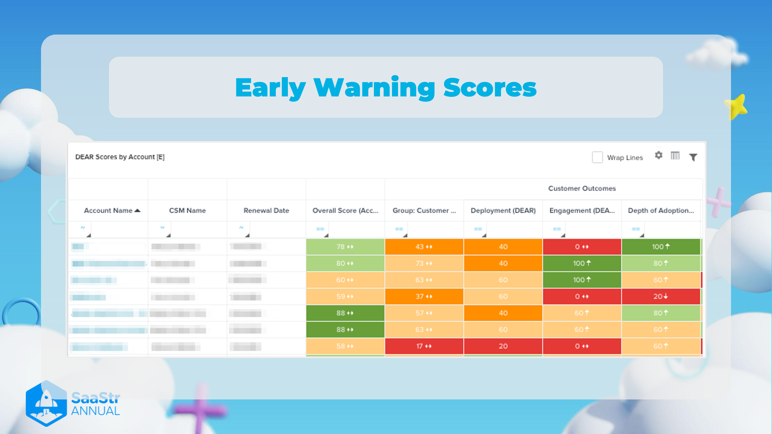This screenshot has width=772, height=434.
Task: Click the Deployment (DEAR) filter input field
Action: [x=514, y=230]
